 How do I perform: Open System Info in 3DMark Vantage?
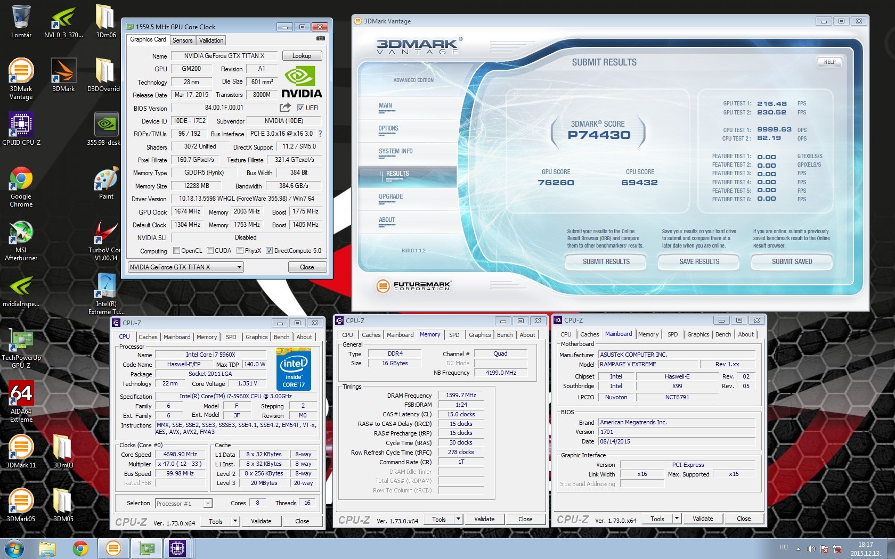[396, 151]
